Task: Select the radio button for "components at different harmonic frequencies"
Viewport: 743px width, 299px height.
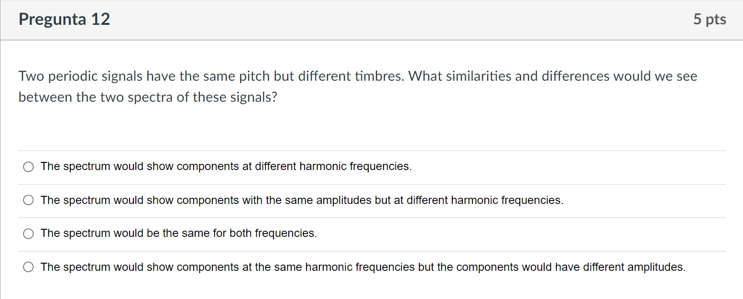Action: click(29, 167)
